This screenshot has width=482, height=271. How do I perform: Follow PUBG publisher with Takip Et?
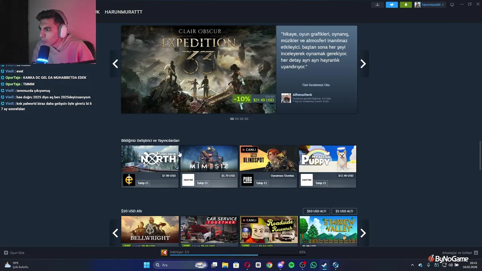tap(261, 183)
